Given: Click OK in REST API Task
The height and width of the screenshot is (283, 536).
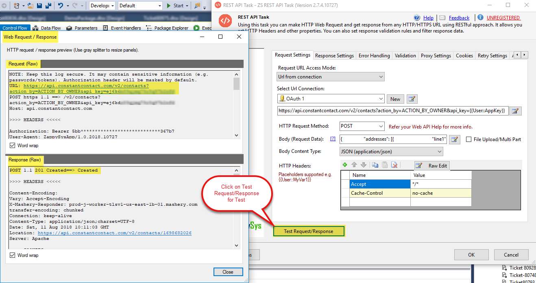Looking at the screenshot, I should (471, 255).
